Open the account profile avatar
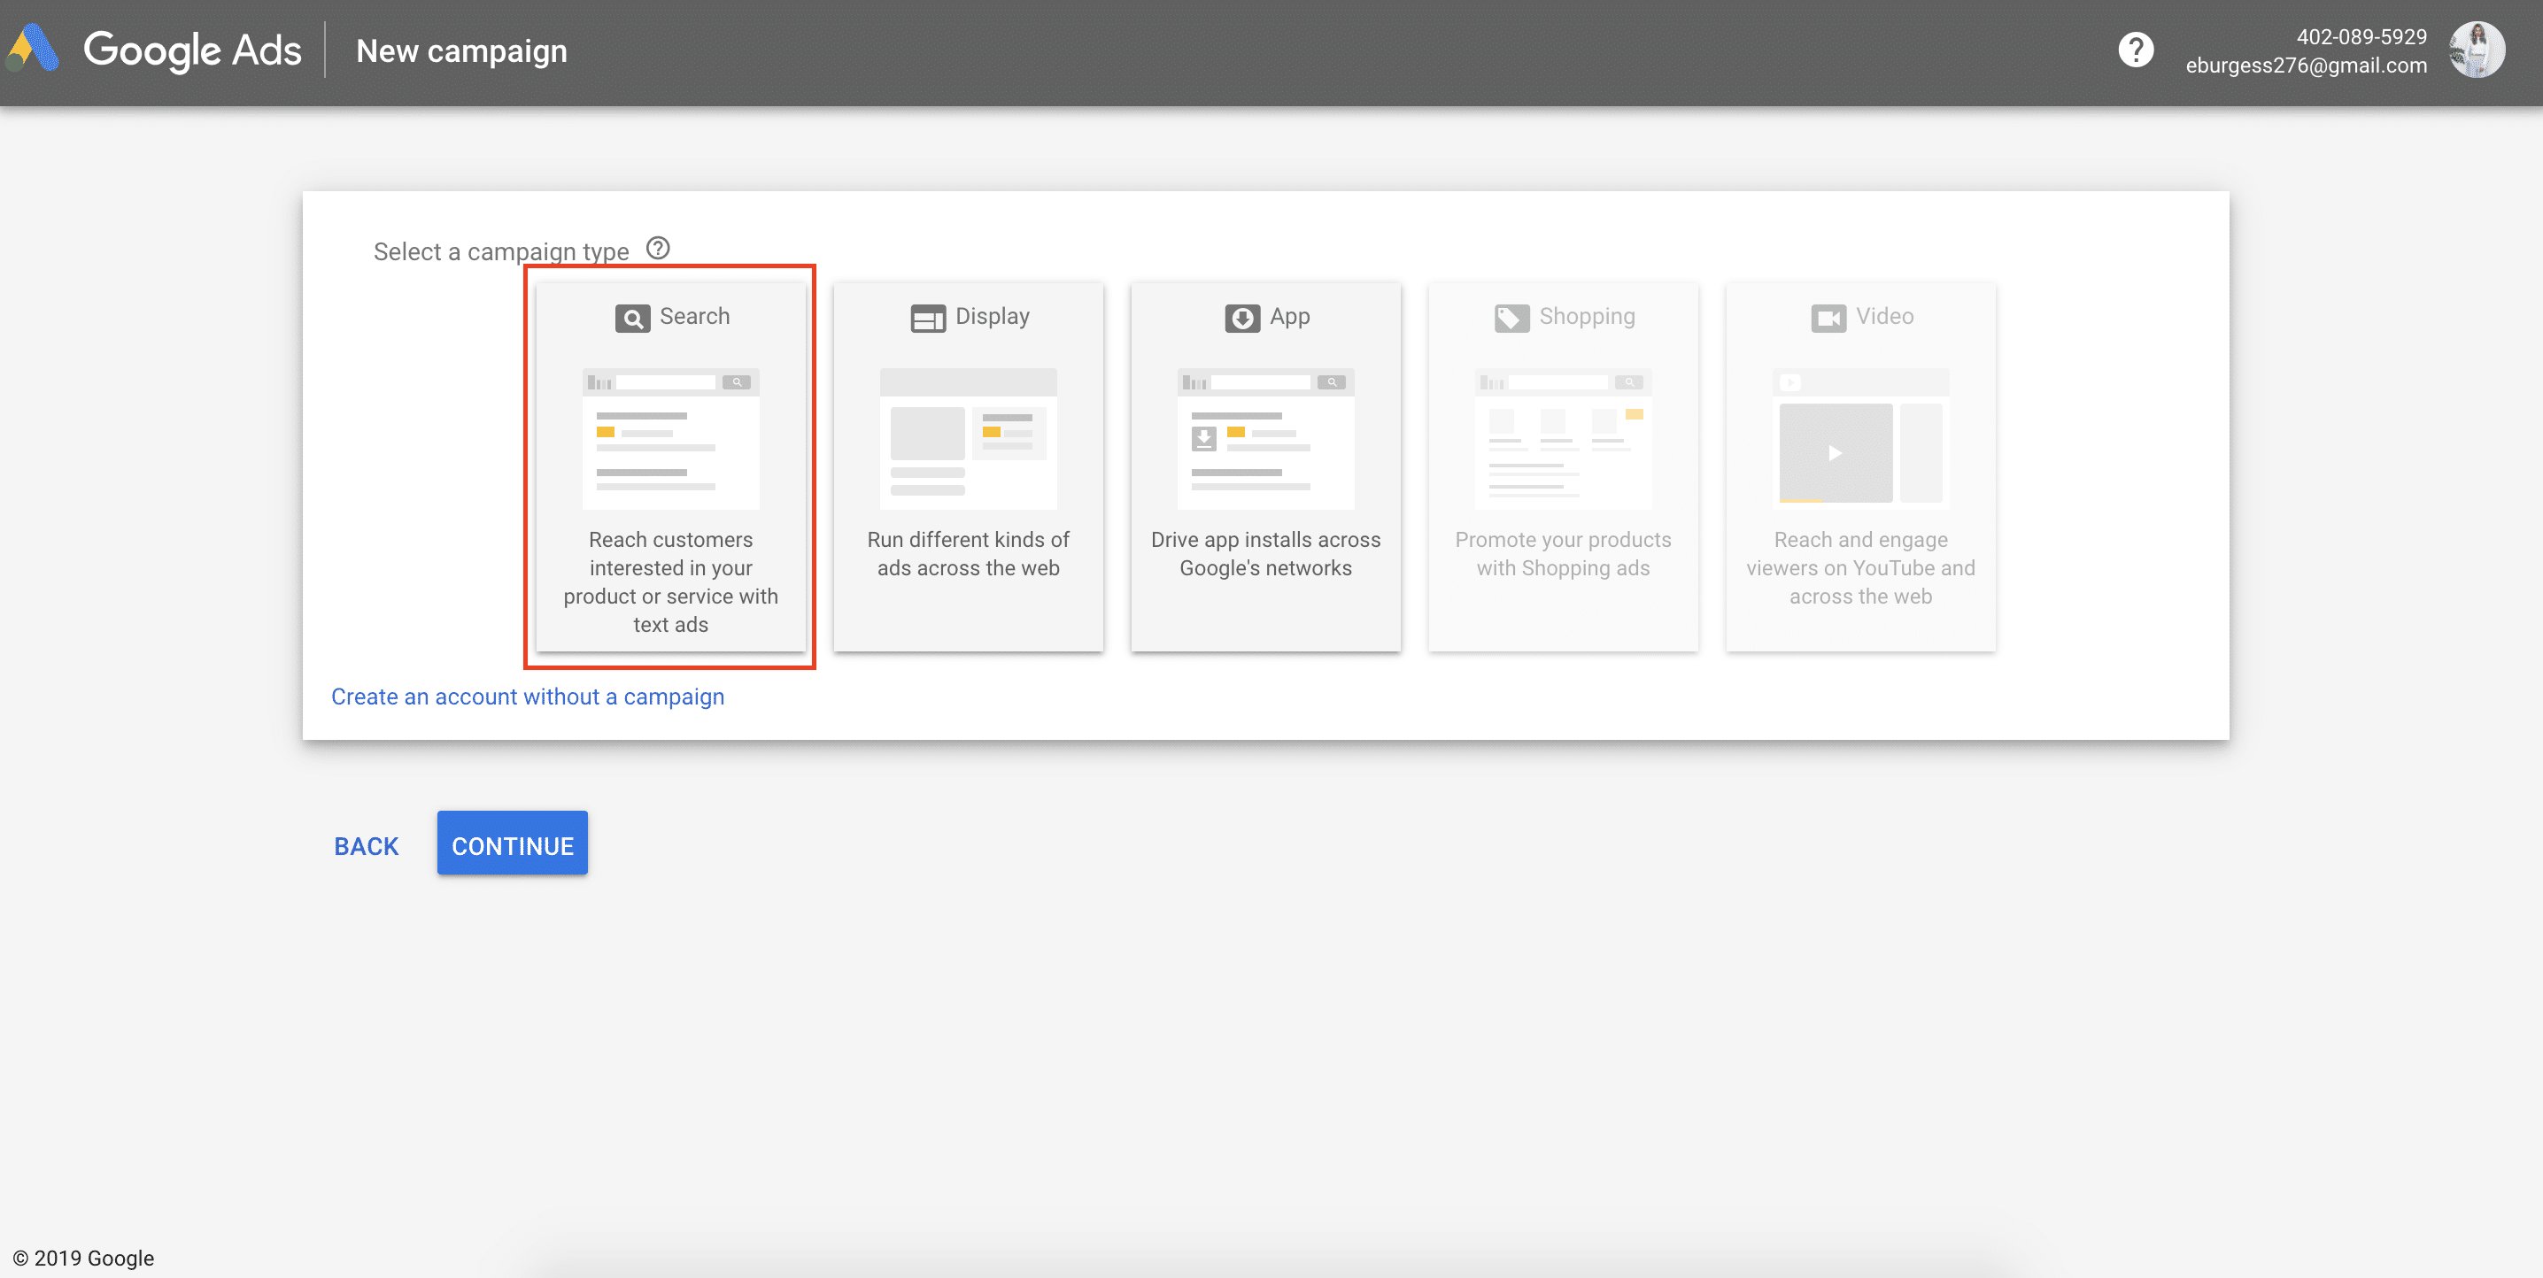The height and width of the screenshot is (1278, 2543). 2477,50
